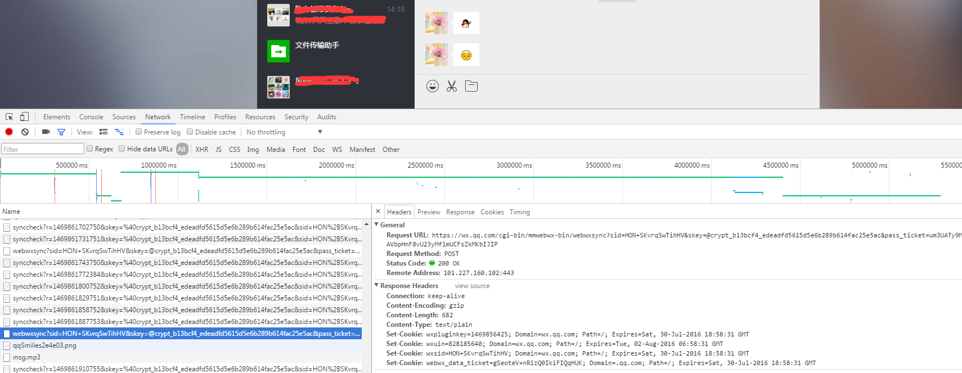Collapse the Response Headers section
The height and width of the screenshot is (373, 962).
pos(376,285)
